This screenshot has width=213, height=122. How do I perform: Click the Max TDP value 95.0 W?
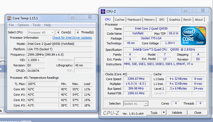click(x=173, y=33)
